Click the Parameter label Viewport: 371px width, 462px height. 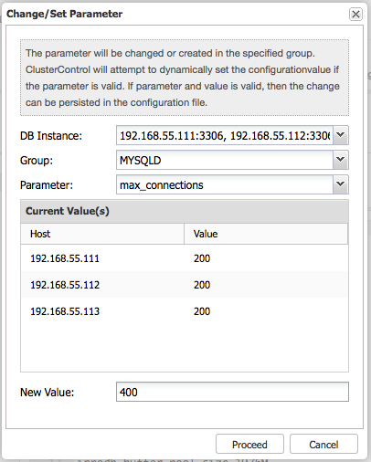(x=47, y=185)
